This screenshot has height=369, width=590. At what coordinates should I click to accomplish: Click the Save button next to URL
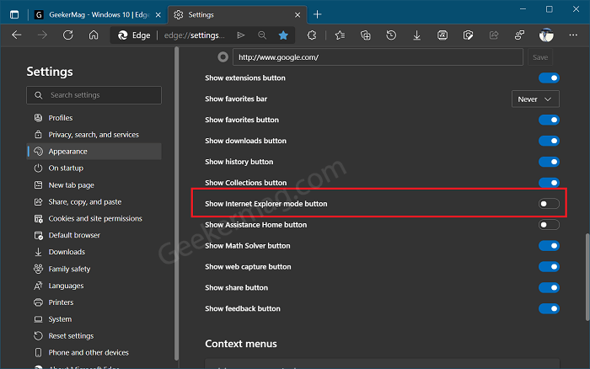click(x=540, y=57)
